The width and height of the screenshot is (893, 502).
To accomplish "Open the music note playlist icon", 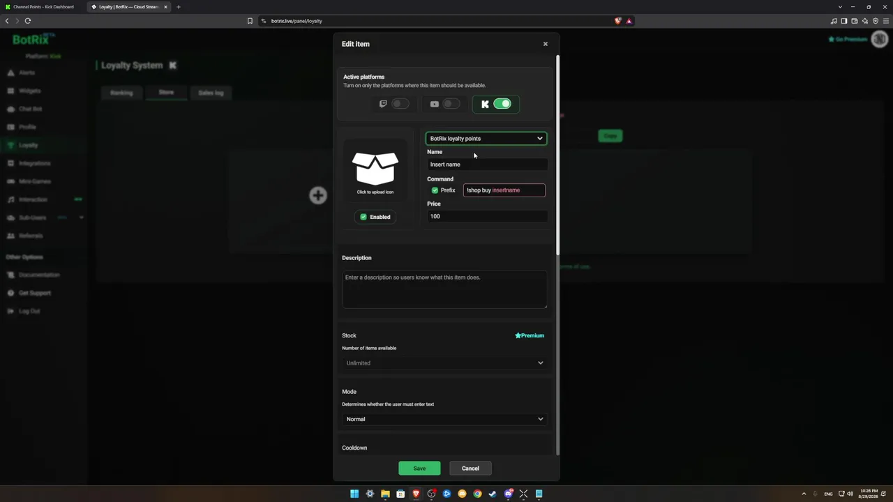I will tap(834, 21).
